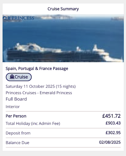Select the £451.72 per person price
Image resolution: width=126 pixels, height=156 pixels.
112,116
